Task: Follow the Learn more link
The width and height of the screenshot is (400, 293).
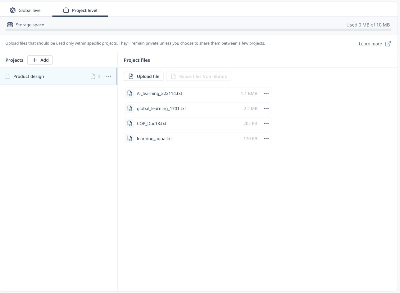Action: [370, 44]
